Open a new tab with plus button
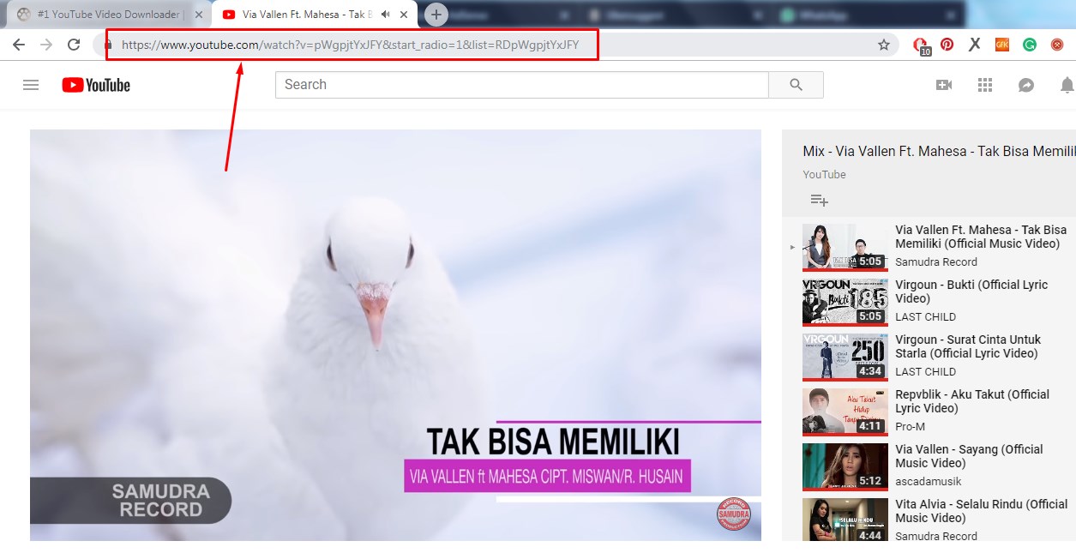Viewport: 1076px width, 559px height. click(436, 15)
